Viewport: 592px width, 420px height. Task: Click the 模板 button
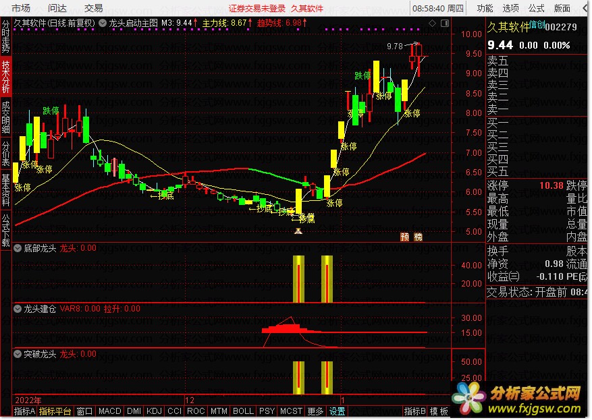(439, 411)
